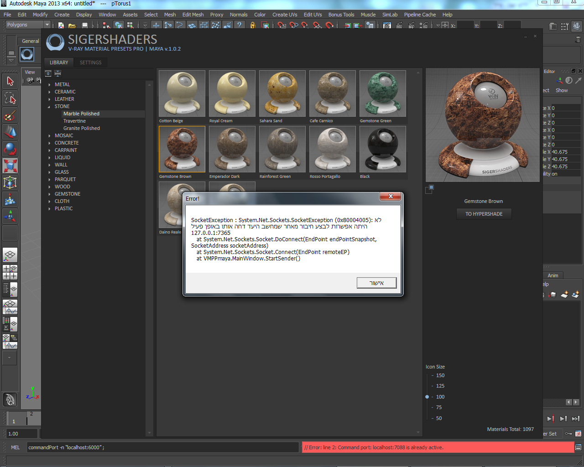
Task: Switch to Persp/Outliner layout
Action: [10, 289]
